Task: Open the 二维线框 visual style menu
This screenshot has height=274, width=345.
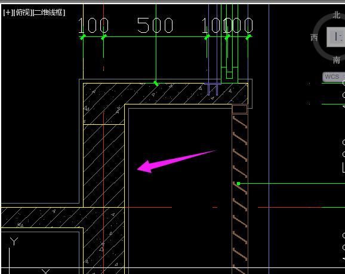Action: [49, 13]
